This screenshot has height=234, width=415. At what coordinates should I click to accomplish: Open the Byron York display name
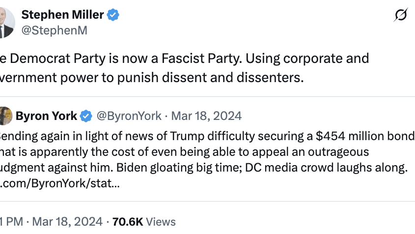(46, 116)
